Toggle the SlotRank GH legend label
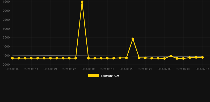Viewport: 210px width, 102px height. click(110, 76)
